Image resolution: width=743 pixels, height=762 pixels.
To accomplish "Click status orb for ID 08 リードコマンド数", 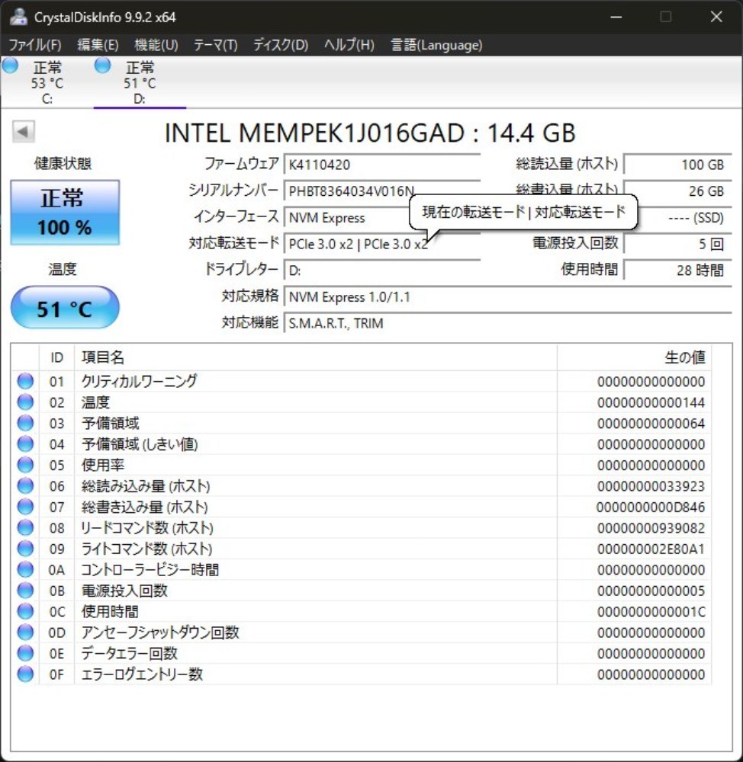I will (25, 527).
